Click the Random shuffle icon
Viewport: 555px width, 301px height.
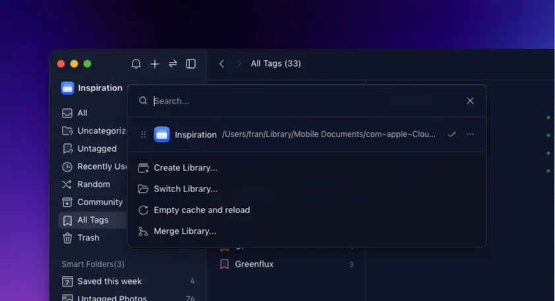(67, 184)
